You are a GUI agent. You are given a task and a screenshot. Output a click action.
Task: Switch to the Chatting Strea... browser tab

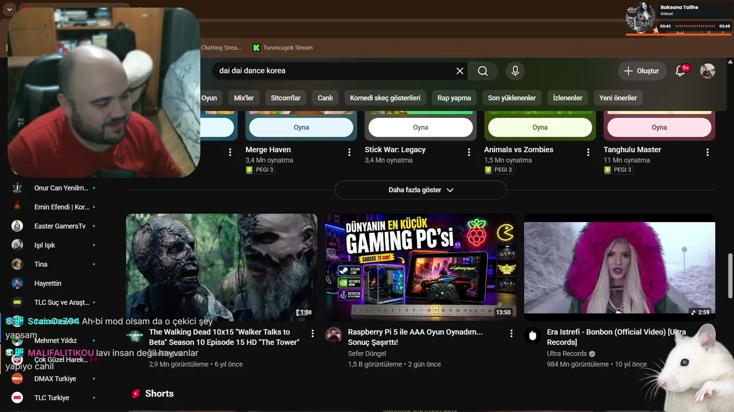(221, 47)
